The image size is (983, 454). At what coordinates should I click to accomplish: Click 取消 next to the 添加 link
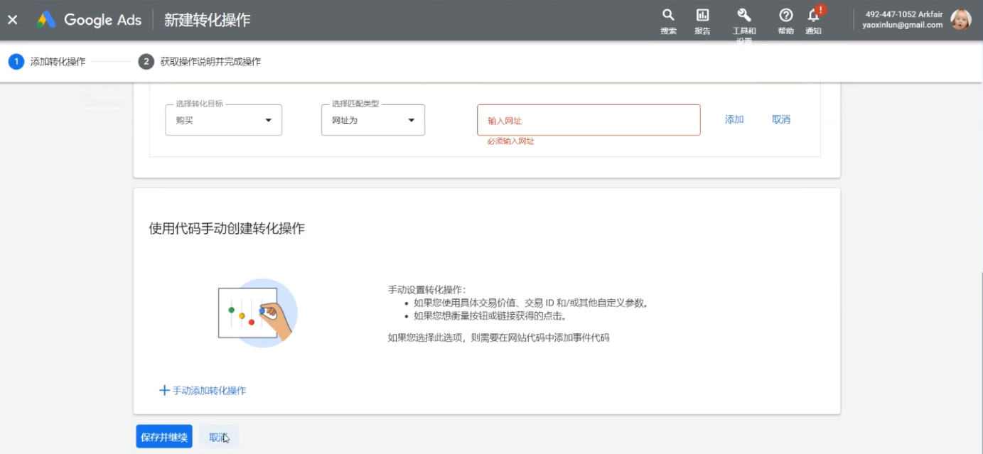(x=780, y=119)
